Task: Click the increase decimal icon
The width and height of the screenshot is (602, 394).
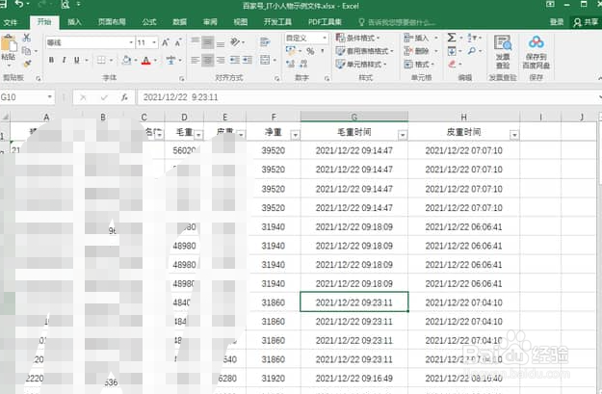Action: [x=291, y=64]
